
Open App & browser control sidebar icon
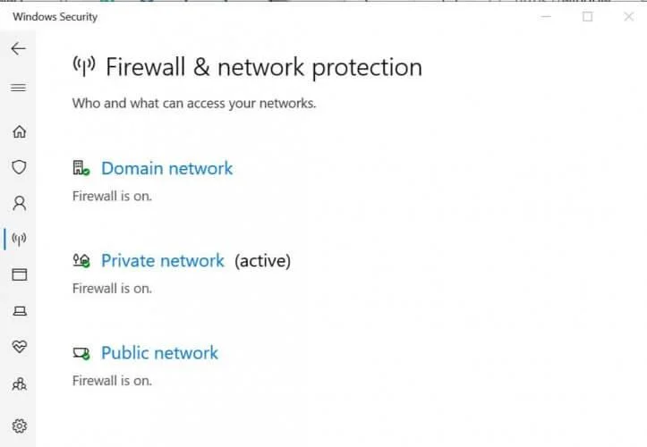coord(19,274)
